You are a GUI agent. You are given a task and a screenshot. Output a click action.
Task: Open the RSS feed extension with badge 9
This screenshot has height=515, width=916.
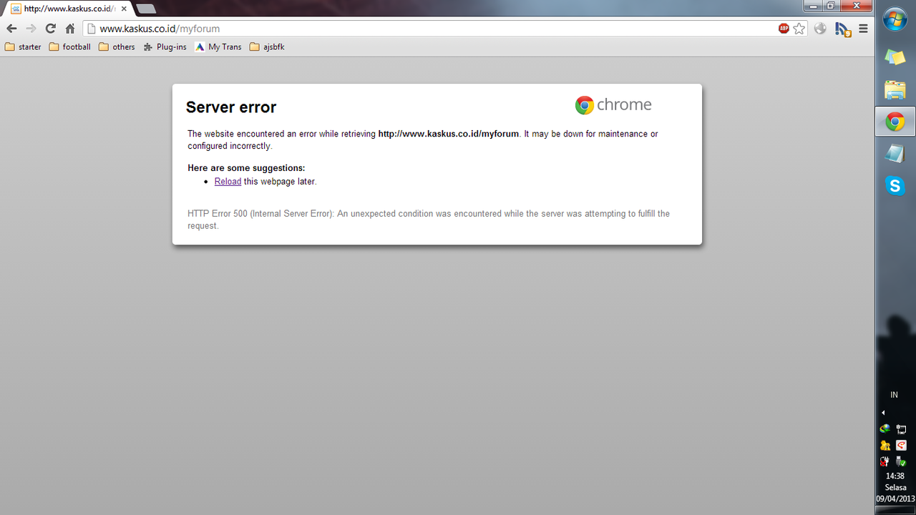(x=842, y=29)
